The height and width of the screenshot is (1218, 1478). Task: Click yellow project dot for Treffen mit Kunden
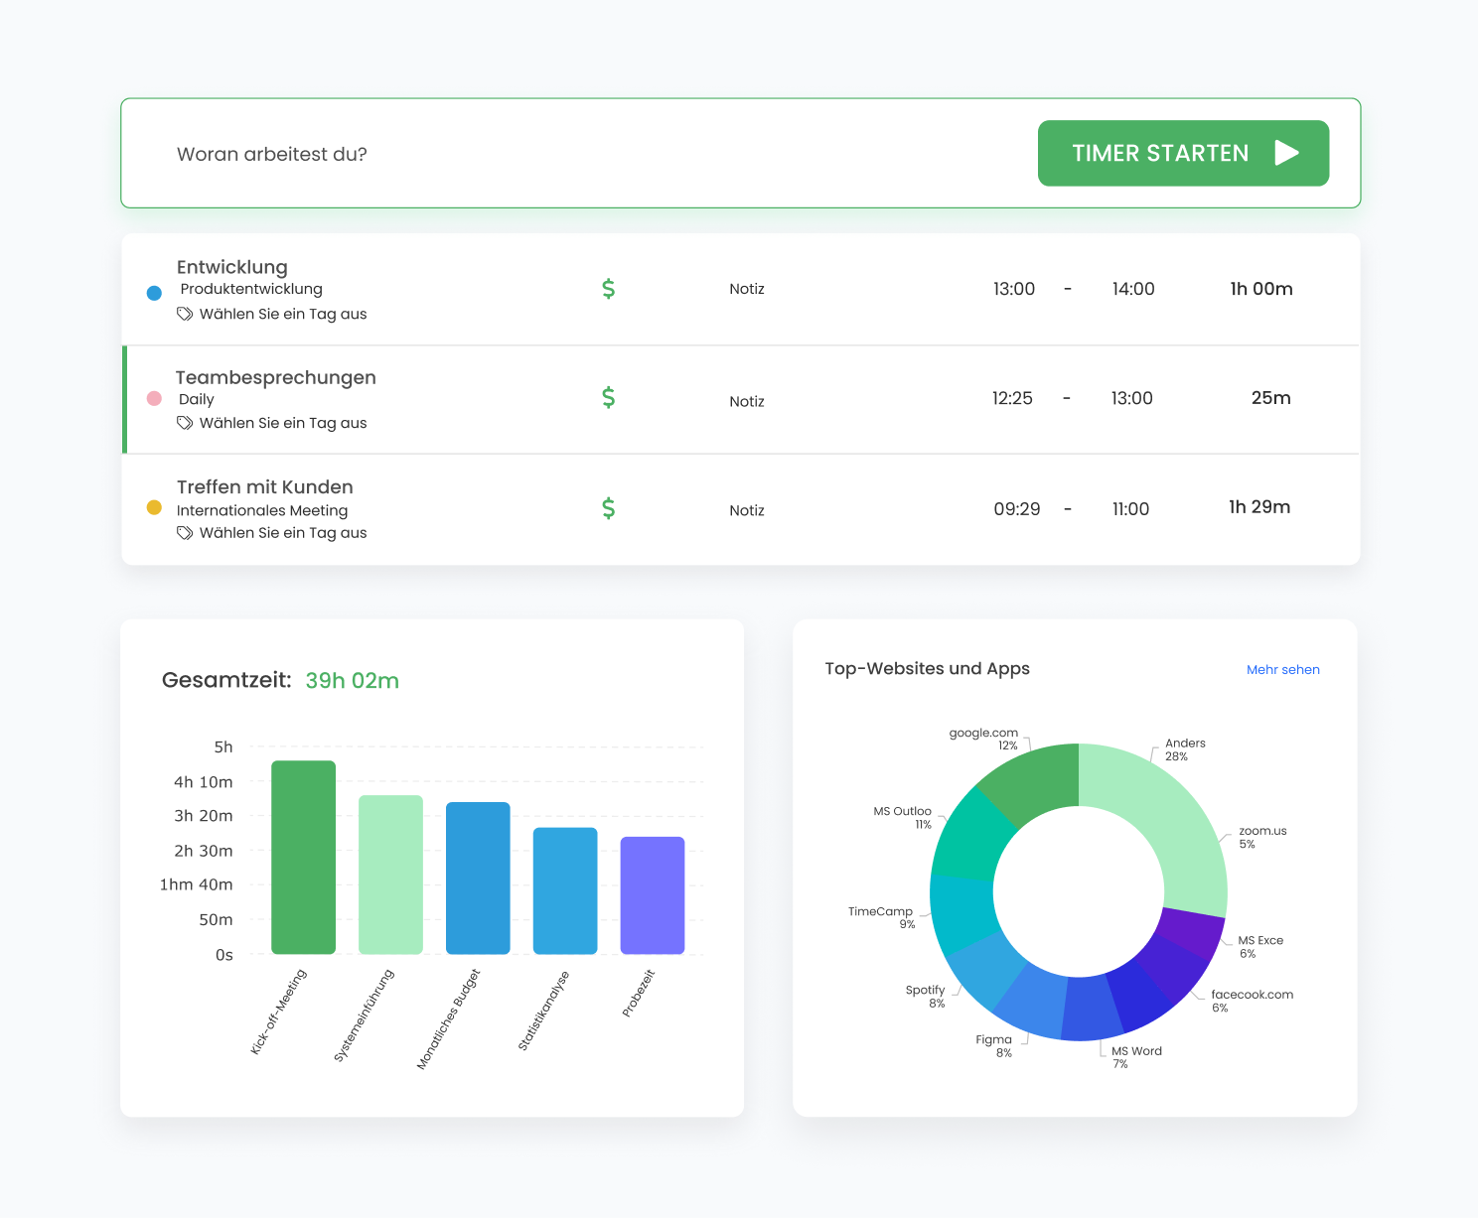[154, 507]
